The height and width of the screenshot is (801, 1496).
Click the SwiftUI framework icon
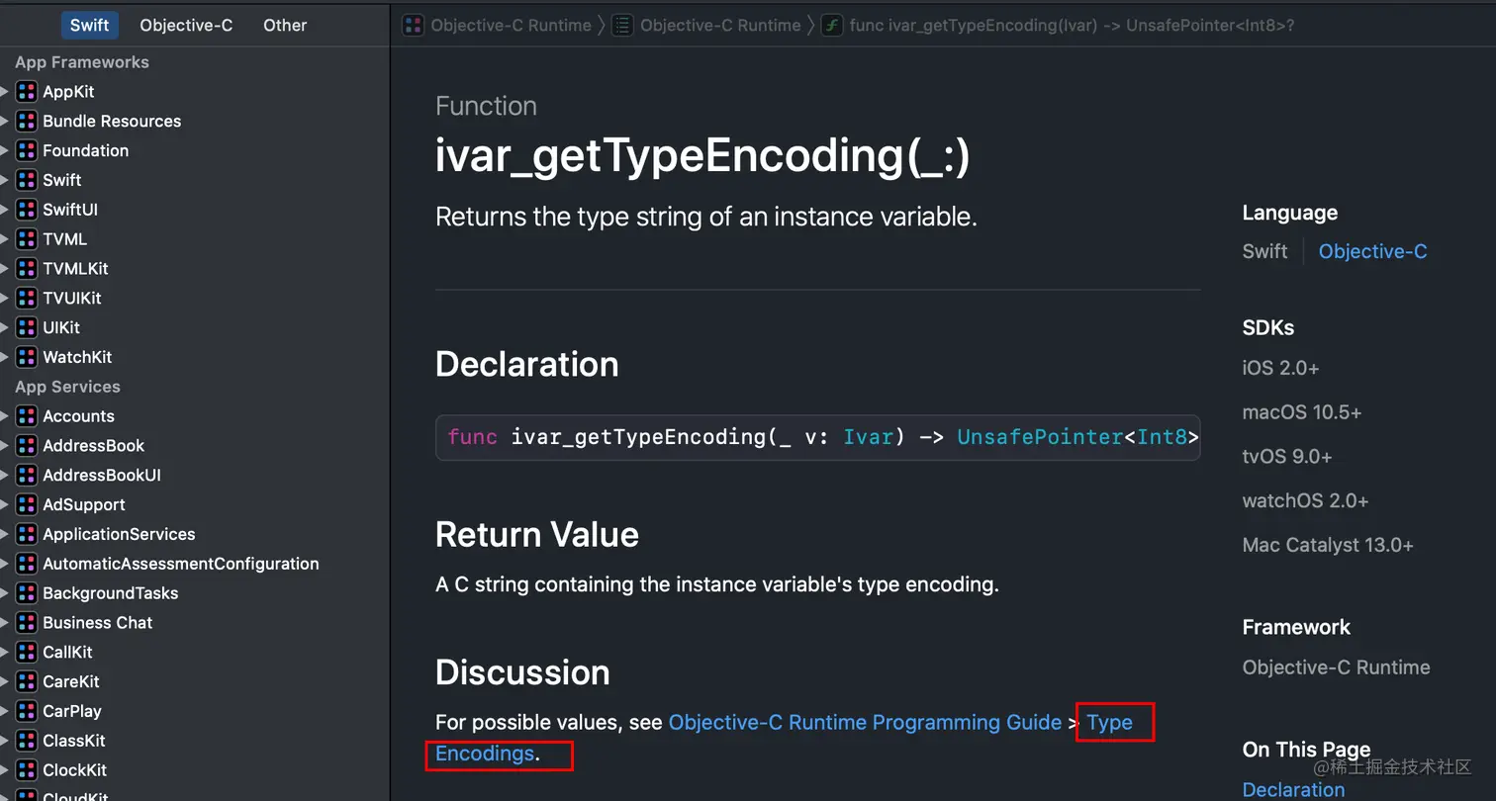[27, 210]
